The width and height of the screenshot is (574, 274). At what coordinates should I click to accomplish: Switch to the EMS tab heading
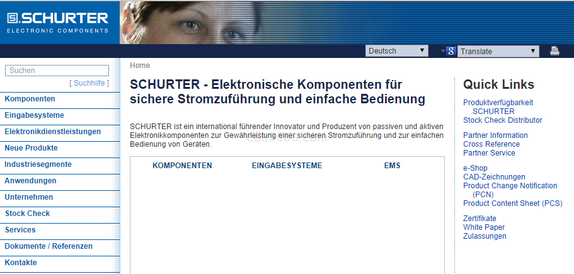pyautogui.click(x=392, y=166)
